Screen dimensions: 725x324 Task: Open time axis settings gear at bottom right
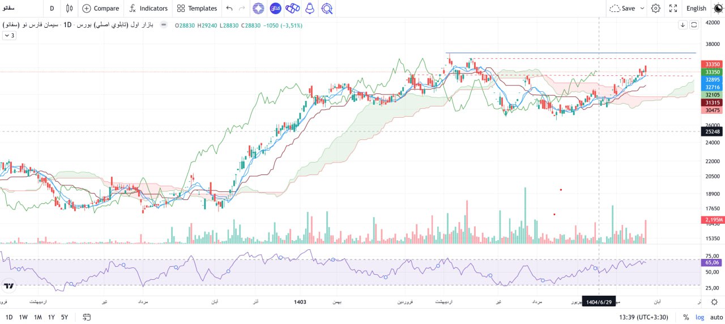(715, 302)
